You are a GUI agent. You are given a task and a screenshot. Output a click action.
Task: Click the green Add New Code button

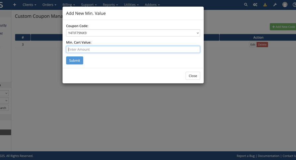[x=283, y=27]
